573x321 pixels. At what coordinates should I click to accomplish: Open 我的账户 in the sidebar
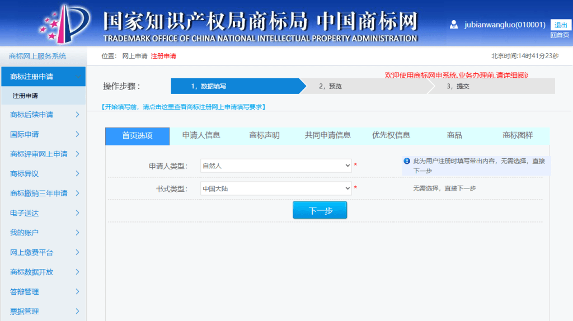click(x=25, y=233)
